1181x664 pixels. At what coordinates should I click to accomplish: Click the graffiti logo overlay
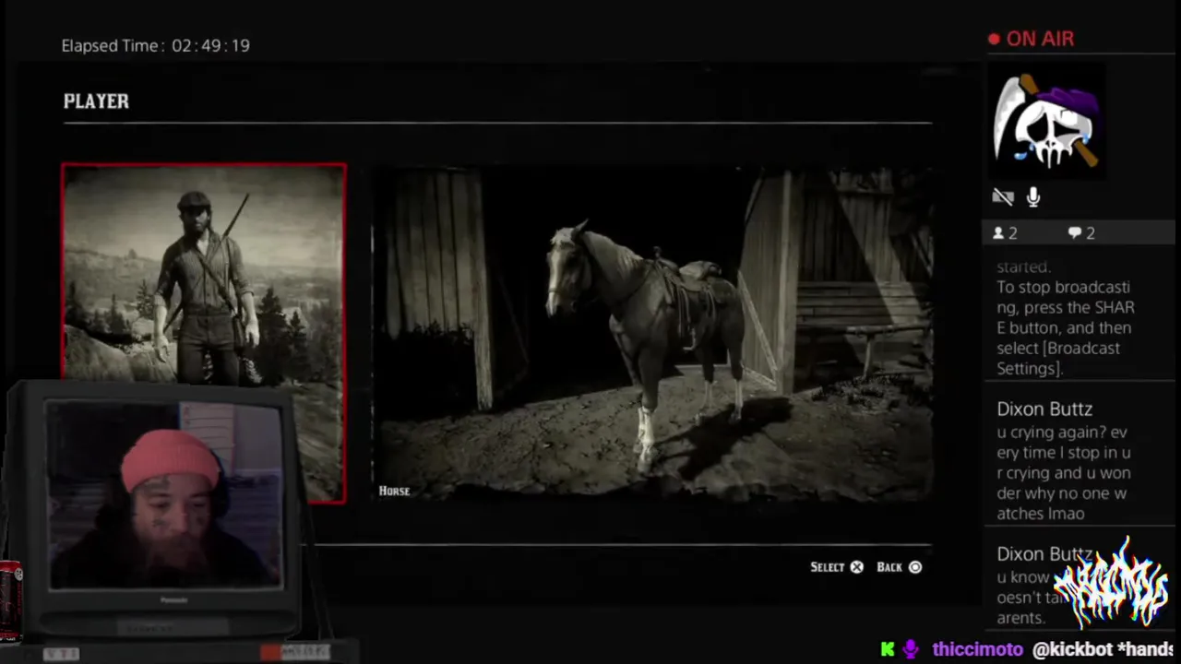pos(1111,586)
